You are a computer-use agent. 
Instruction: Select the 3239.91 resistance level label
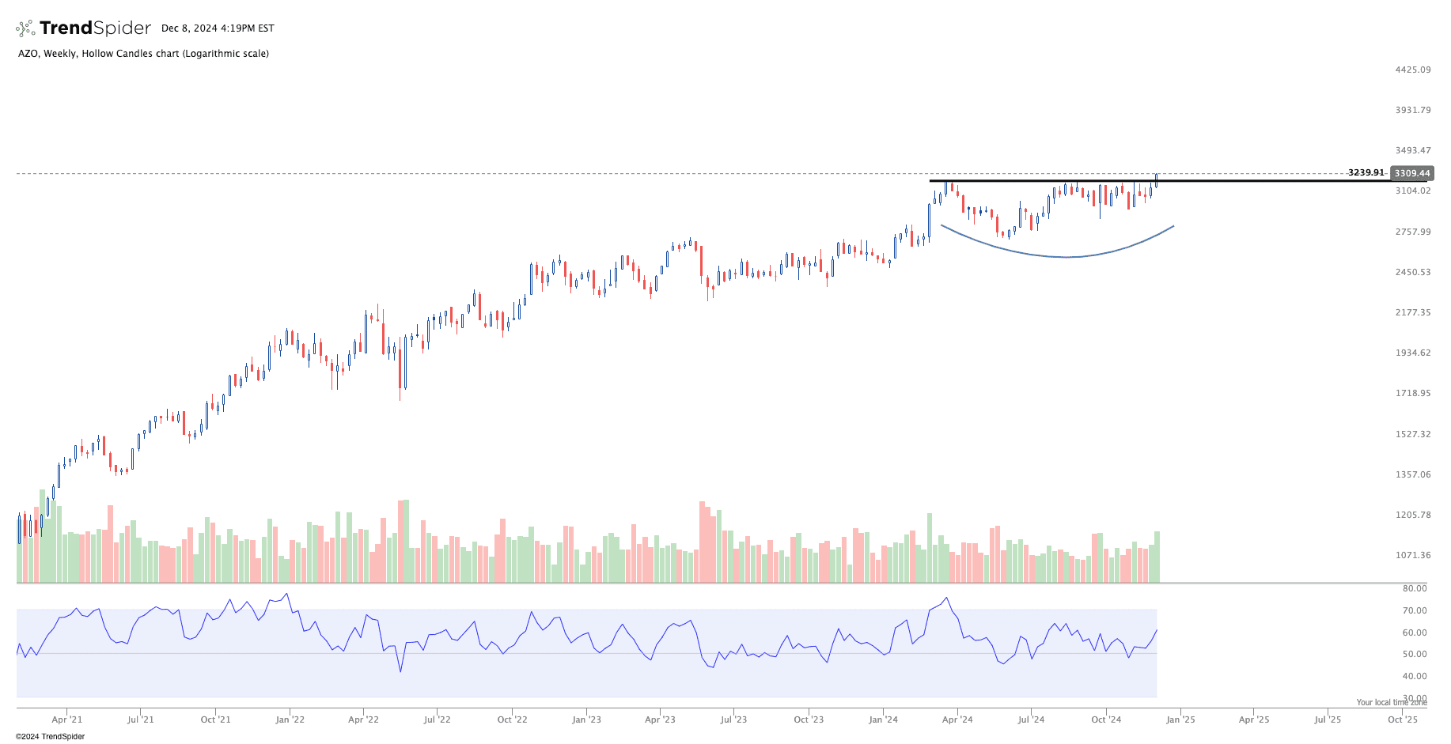[1366, 172]
